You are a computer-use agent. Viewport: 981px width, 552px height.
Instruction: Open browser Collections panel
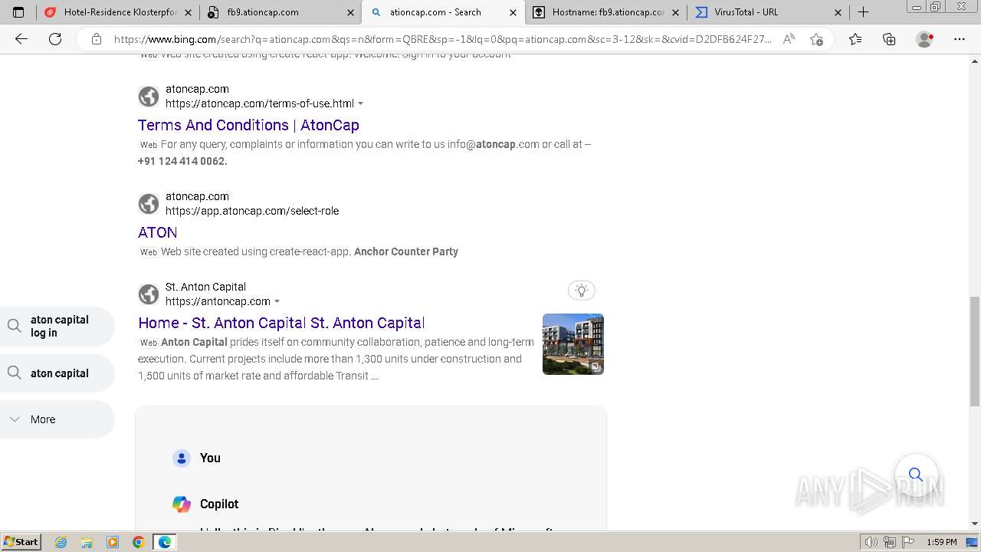point(889,39)
